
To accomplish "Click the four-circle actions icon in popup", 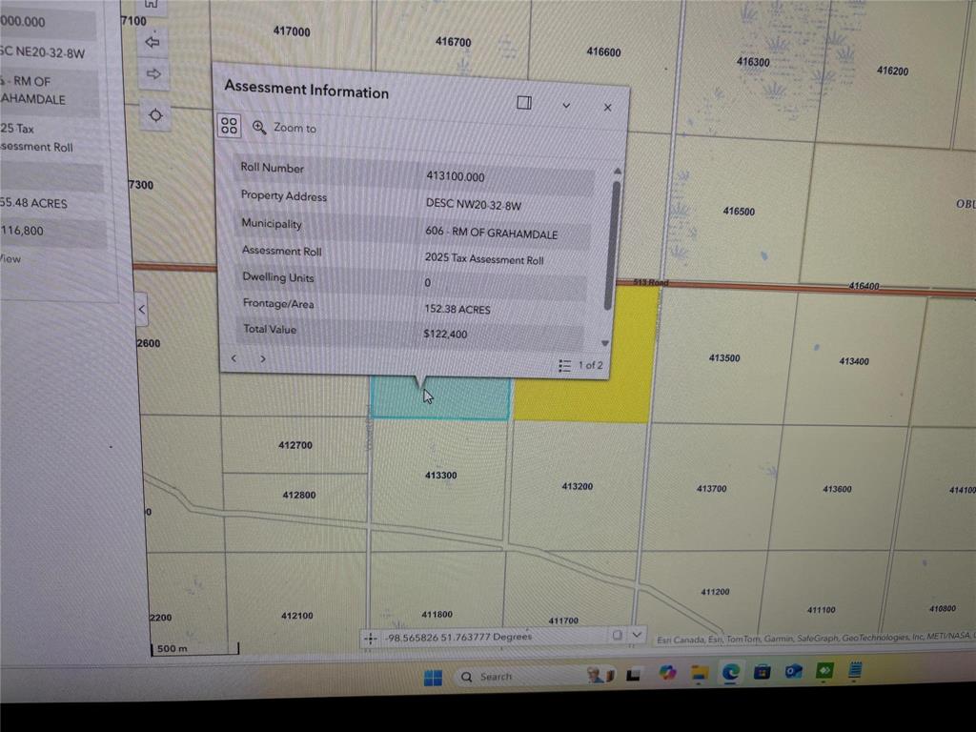I will pyautogui.click(x=229, y=126).
